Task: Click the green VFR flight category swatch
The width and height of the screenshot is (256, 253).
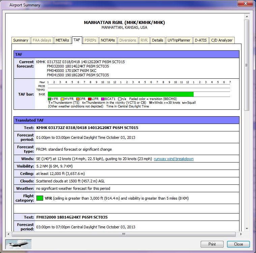Action: click(40, 198)
